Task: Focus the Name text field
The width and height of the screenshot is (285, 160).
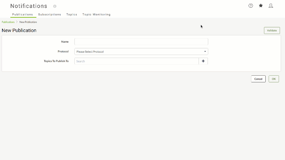Action: (141, 42)
